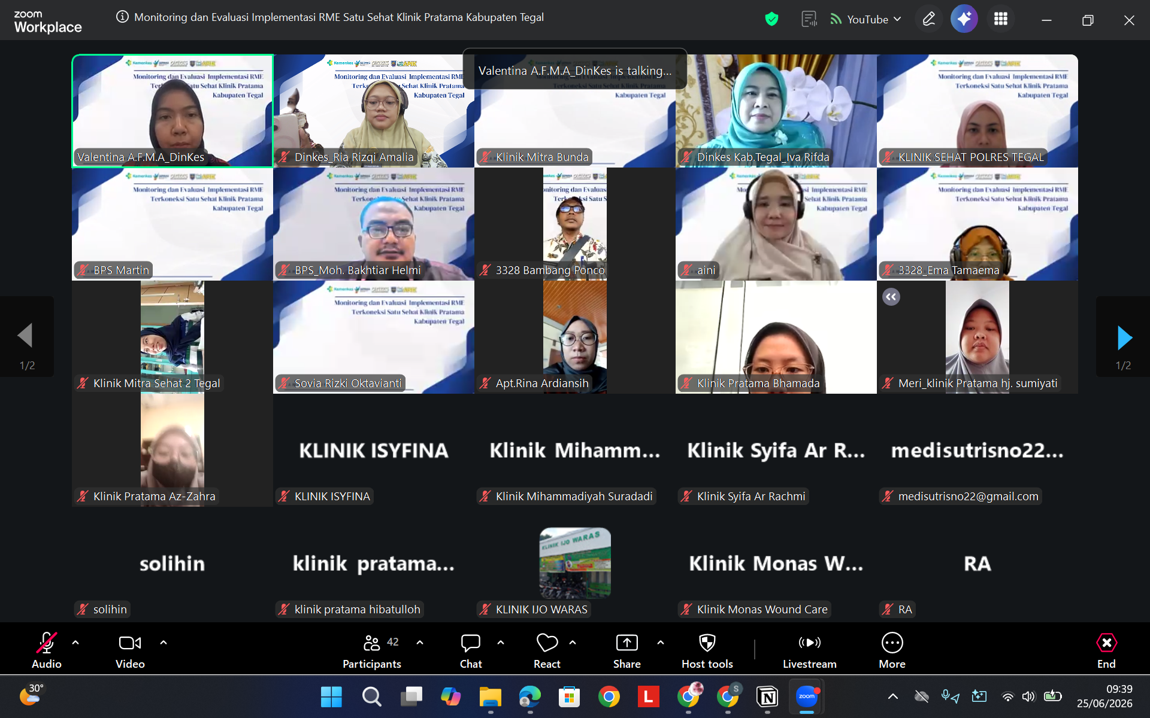Select the KLINIK IJO WARAS profile picture
Image resolution: width=1150 pixels, height=718 pixels.
click(x=575, y=563)
